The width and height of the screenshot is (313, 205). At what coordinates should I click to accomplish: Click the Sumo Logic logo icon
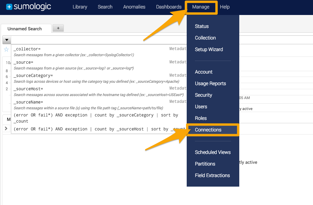(x=10, y=6)
